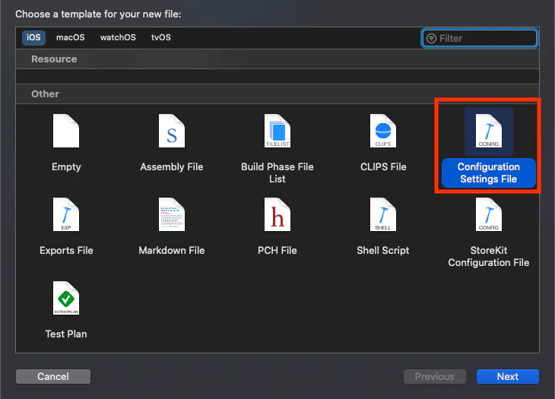Cancel the new file dialog
The height and width of the screenshot is (399, 555).
point(53,376)
